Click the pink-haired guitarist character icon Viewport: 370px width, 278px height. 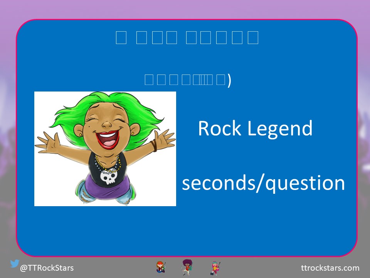[x=215, y=268]
